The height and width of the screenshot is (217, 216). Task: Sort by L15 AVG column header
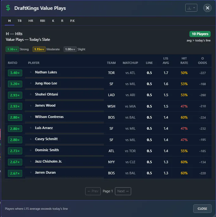[x=166, y=61]
